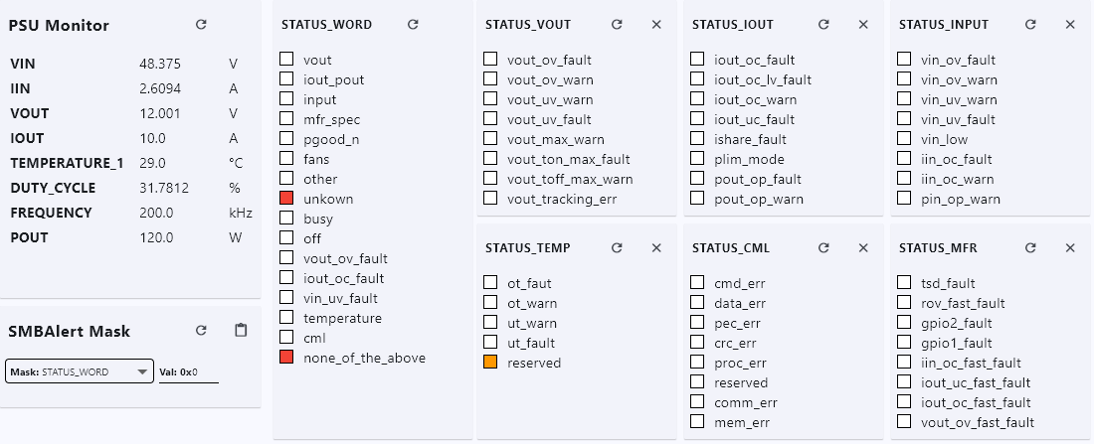Close the STATUS_VOUT panel
1094x444 pixels.
click(656, 24)
